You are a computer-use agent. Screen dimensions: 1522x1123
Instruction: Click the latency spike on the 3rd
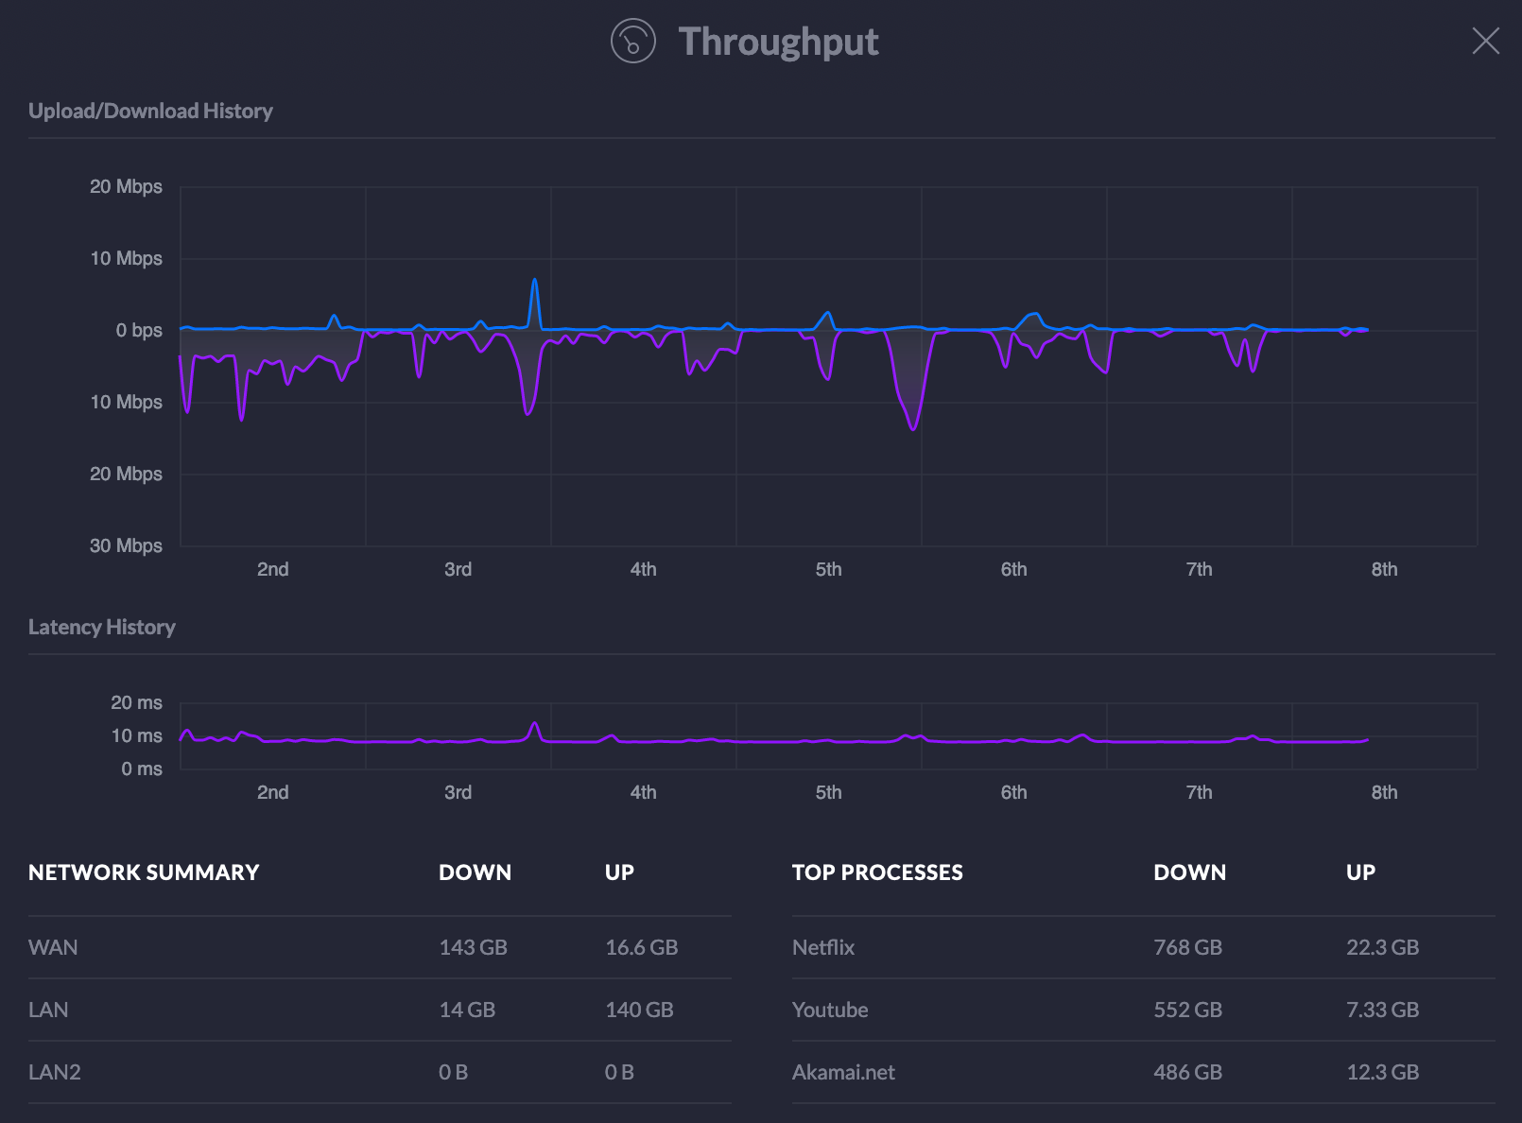click(x=535, y=723)
